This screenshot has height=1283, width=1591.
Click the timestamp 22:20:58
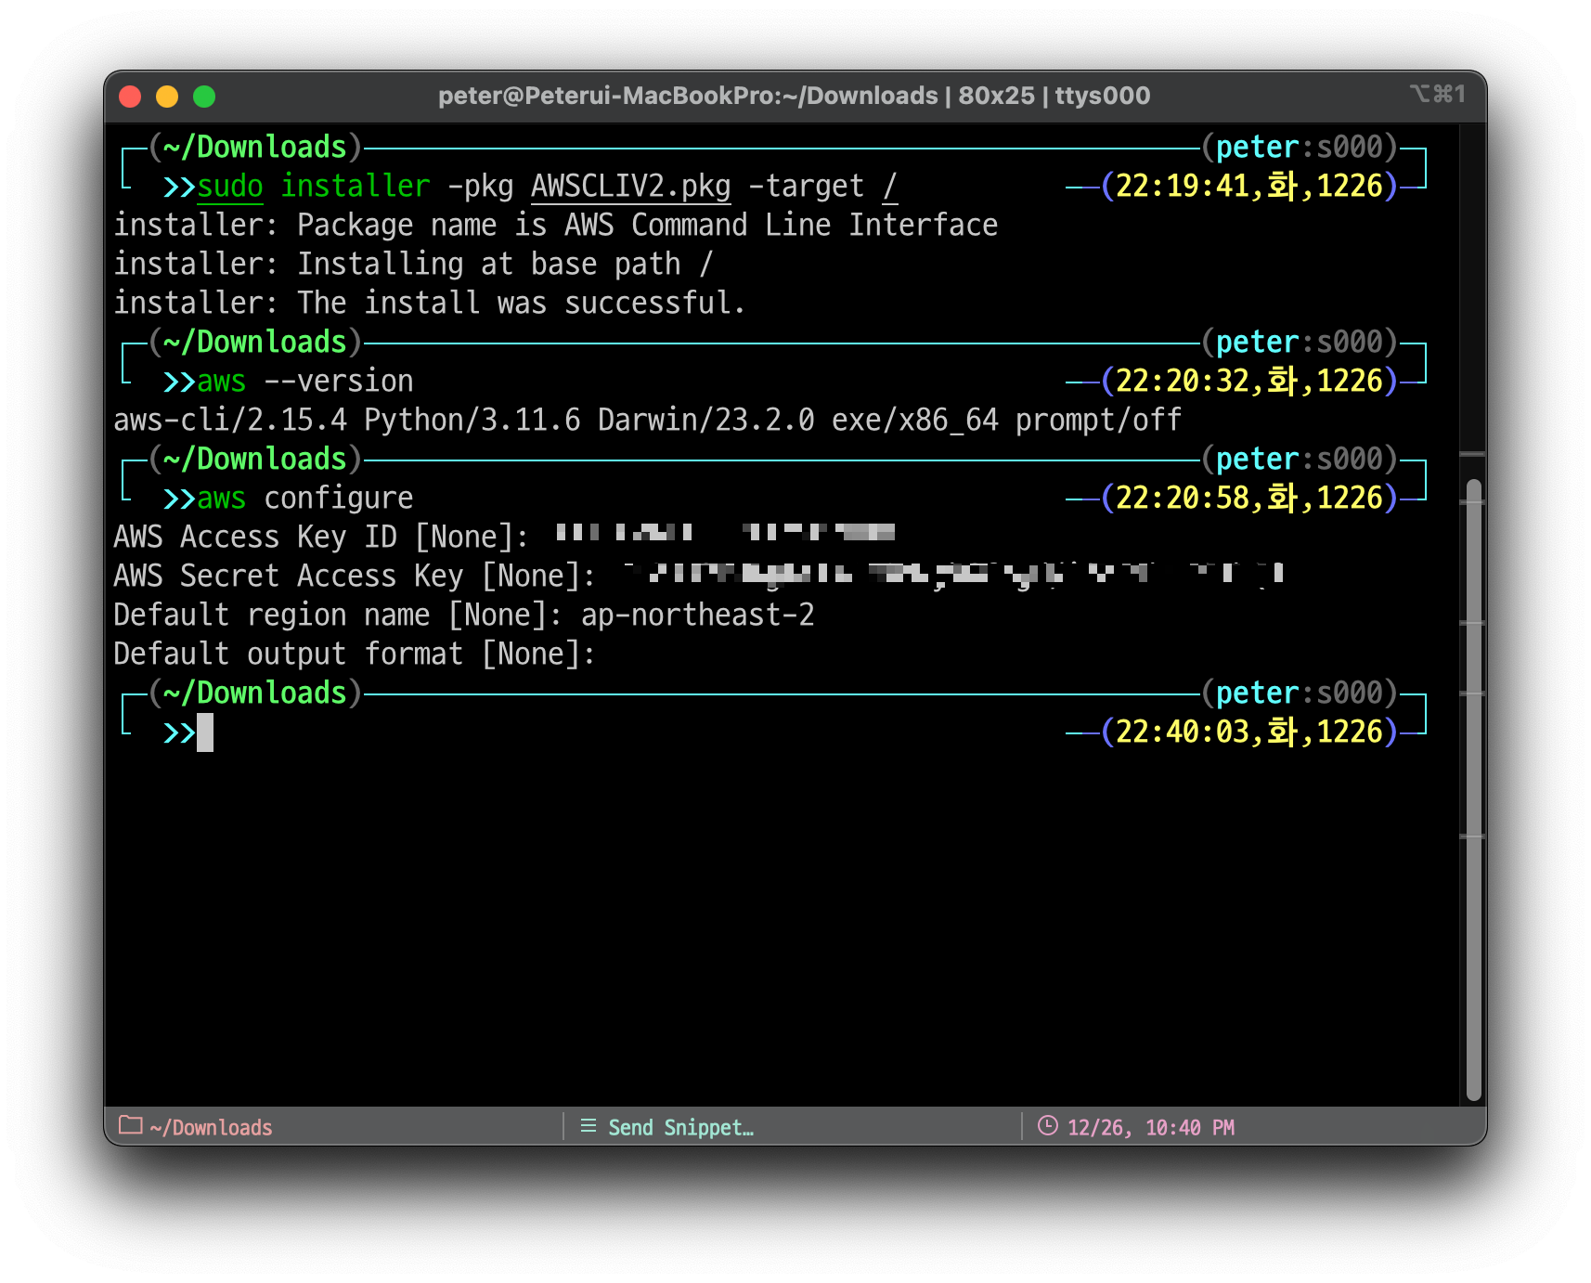tap(1183, 498)
